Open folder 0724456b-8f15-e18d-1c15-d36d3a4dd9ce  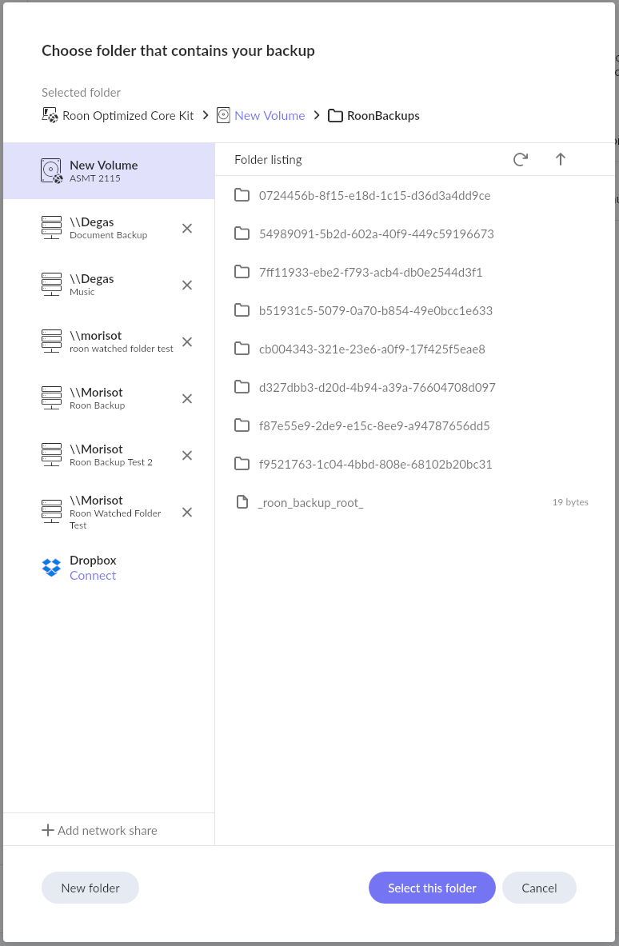(x=374, y=195)
